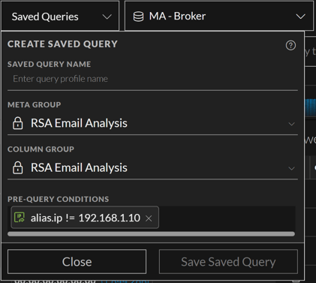This screenshot has height=283, width=316.
Task: Click the pre-query conditions horizontal scrollbar
Action: [x=151, y=234]
